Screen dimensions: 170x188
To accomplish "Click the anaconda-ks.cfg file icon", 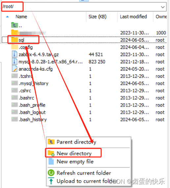I will (14, 69).
